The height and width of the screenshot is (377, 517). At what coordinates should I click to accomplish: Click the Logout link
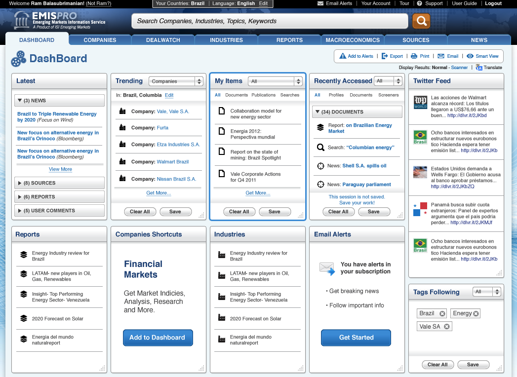coord(493,3)
